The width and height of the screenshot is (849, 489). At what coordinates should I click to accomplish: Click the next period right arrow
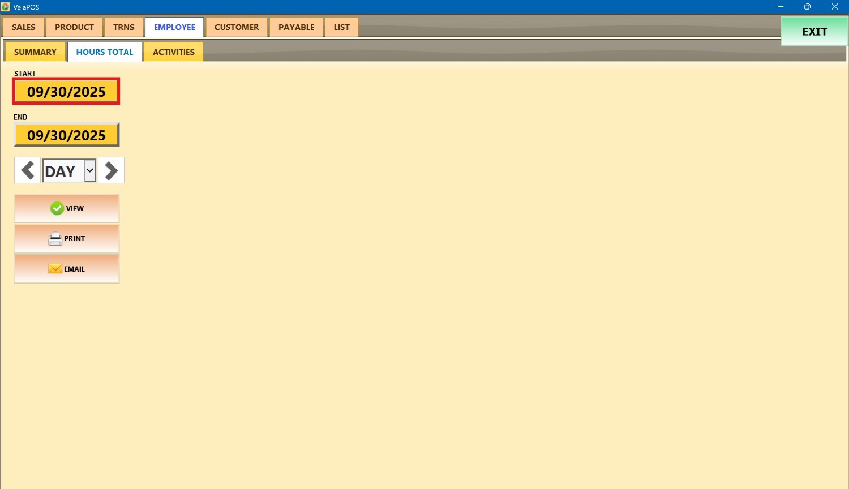pos(111,170)
